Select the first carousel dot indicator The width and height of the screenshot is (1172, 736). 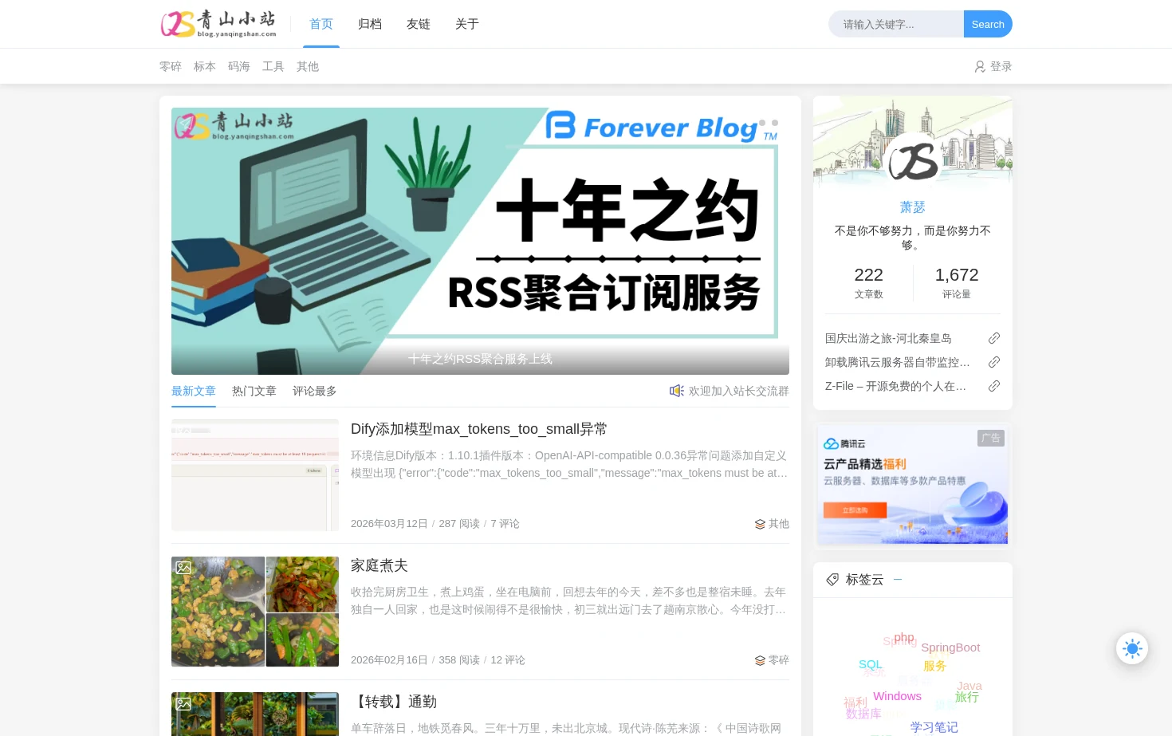click(762, 123)
